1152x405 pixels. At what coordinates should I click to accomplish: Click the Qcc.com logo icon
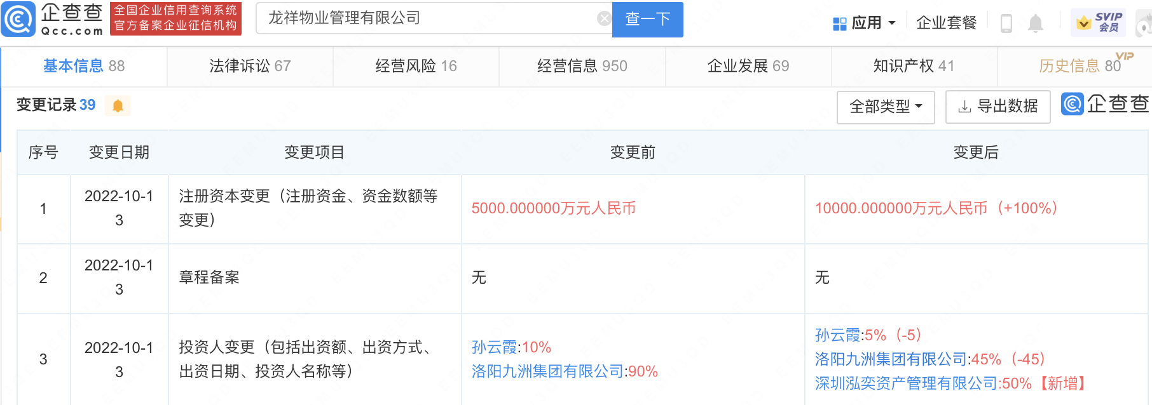tap(18, 19)
